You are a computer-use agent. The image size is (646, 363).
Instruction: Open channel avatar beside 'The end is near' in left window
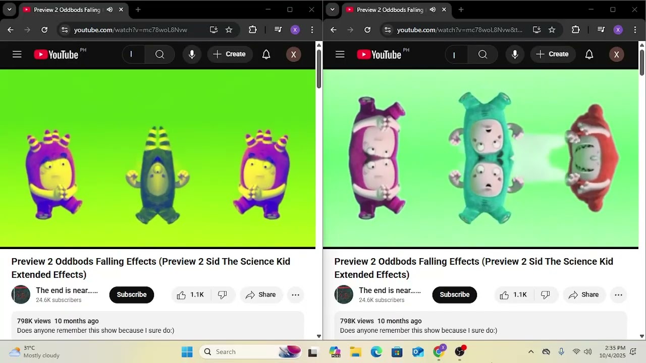click(21, 295)
